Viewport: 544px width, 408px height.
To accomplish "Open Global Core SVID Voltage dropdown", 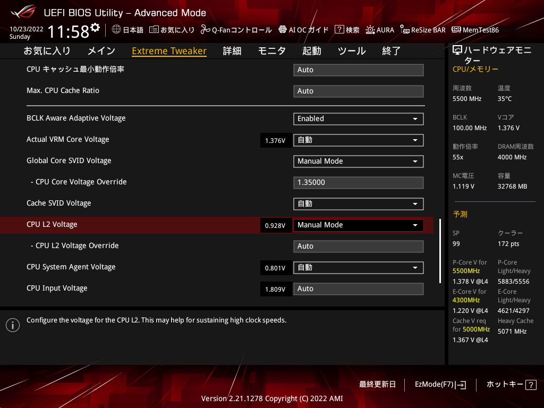I will [359, 161].
